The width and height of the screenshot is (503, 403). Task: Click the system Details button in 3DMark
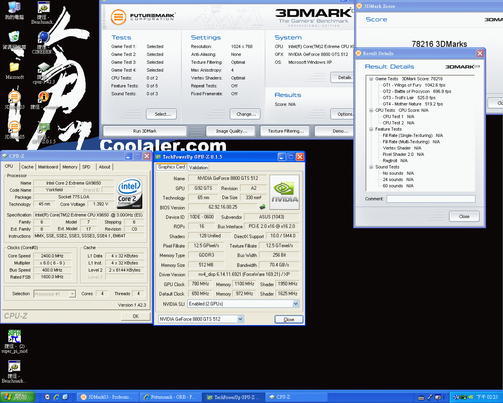pyautogui.click(x=342, y=78)
